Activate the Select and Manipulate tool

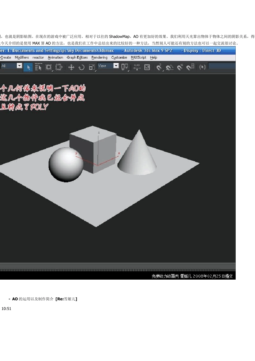pos(137,67)
